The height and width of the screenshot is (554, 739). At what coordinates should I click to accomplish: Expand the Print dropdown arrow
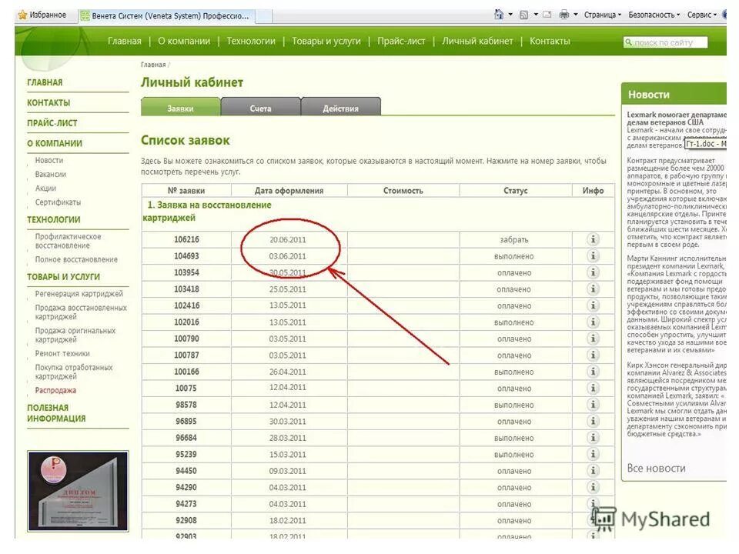tap(576, 15)
